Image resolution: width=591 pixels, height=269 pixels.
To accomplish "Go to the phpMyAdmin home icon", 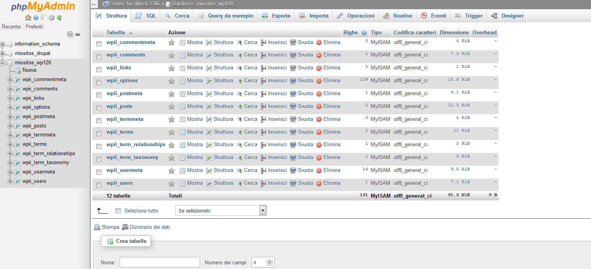I will (x=28, y=18).
